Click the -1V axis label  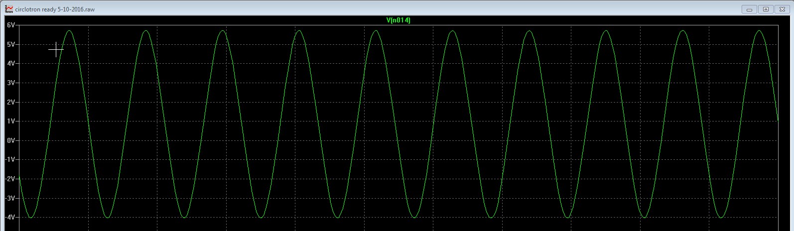pos(10,160)
